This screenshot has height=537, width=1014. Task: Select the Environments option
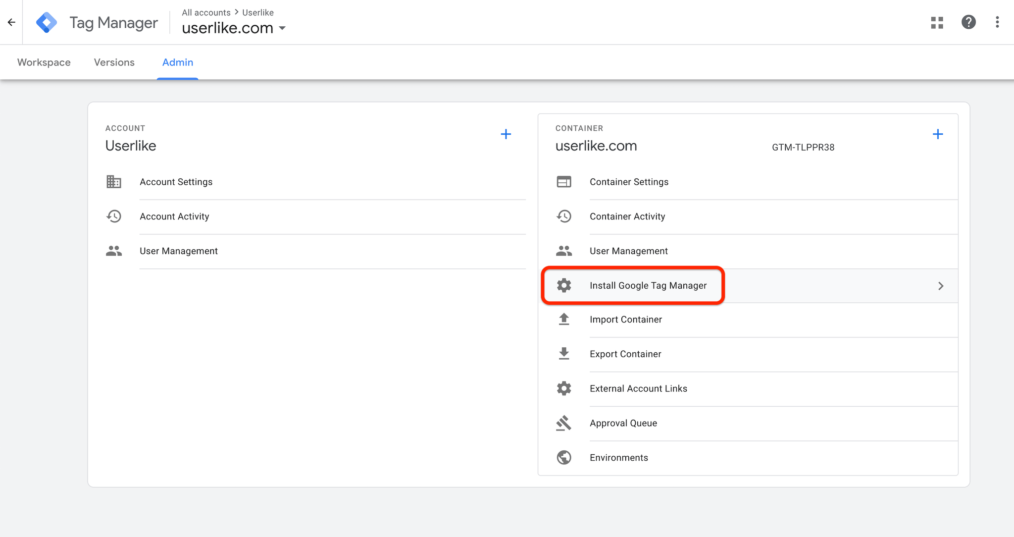[x=618, y=457]
